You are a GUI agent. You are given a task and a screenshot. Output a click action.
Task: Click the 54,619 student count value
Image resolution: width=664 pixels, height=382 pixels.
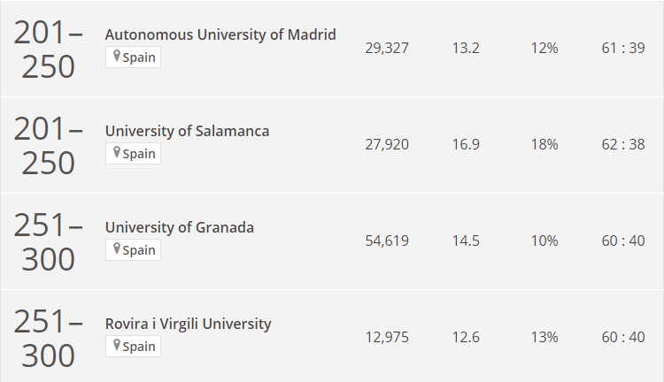click(x=387, y=241)
